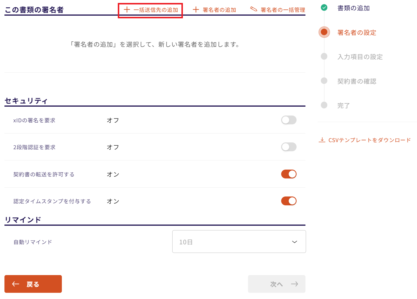Disable 契約書の転送を許可する toggle
Screen dimensions: 417x299
coord(289,174)
